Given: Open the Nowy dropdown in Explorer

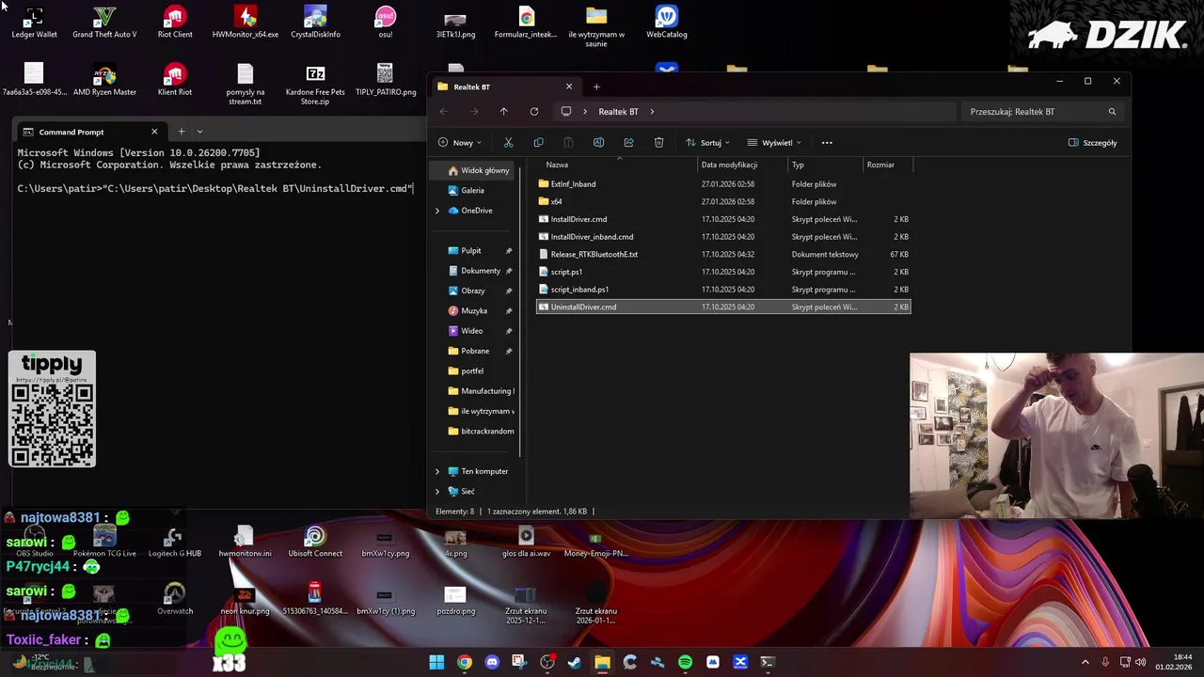Looking at the screenshot, I should 460,143.
